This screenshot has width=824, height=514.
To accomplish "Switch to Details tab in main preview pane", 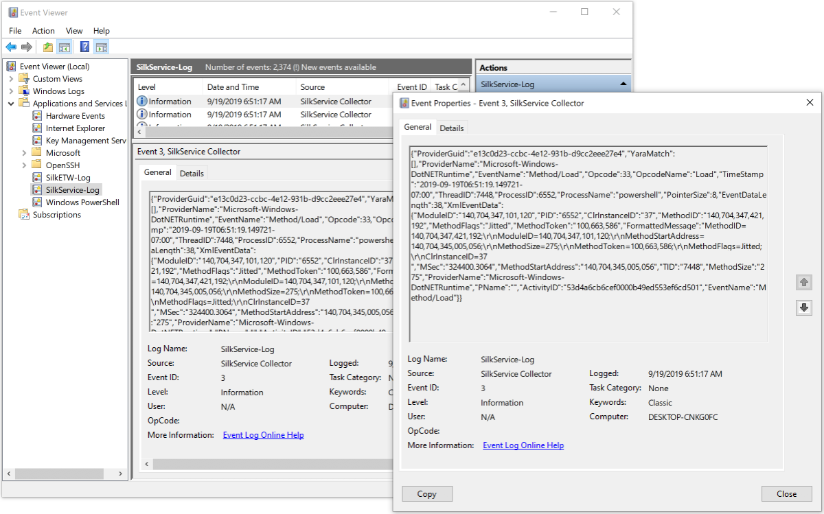I will (192, 174).
